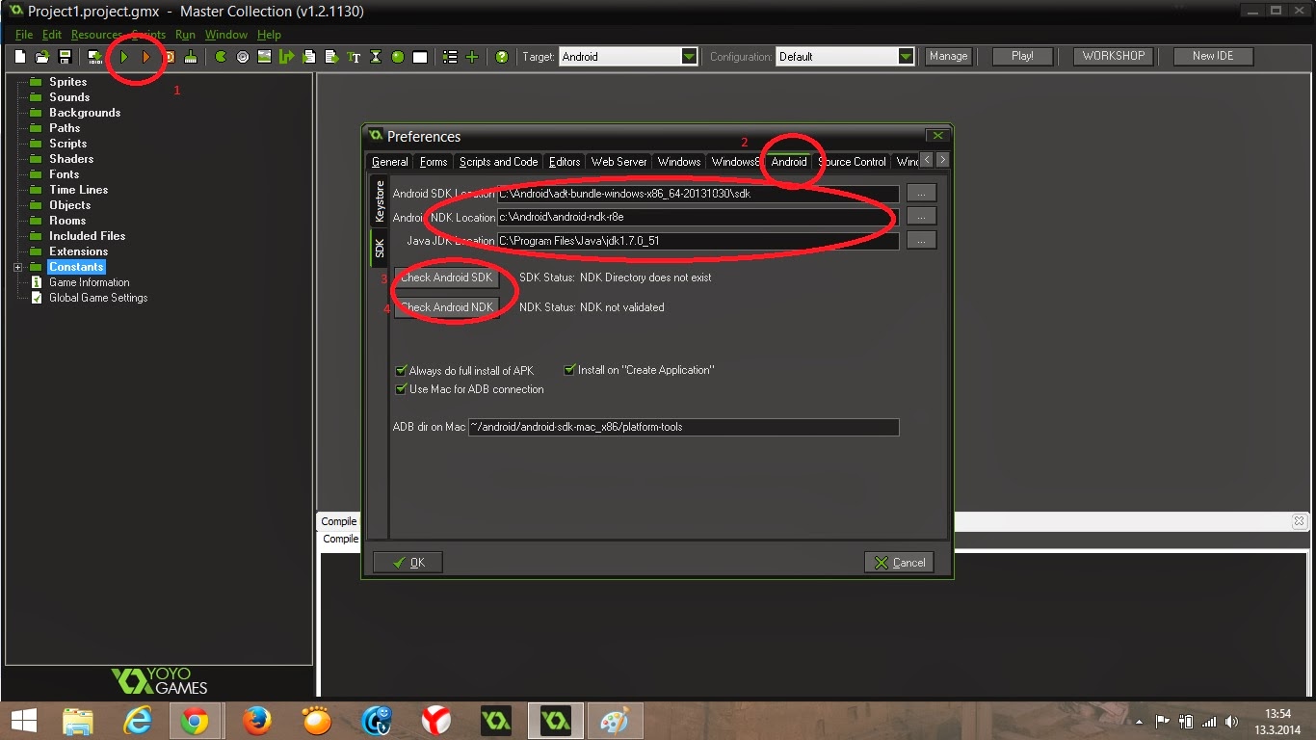Open Game Information in resource tree
Viewport: 1316px width, 740px height.
[89, 282]
